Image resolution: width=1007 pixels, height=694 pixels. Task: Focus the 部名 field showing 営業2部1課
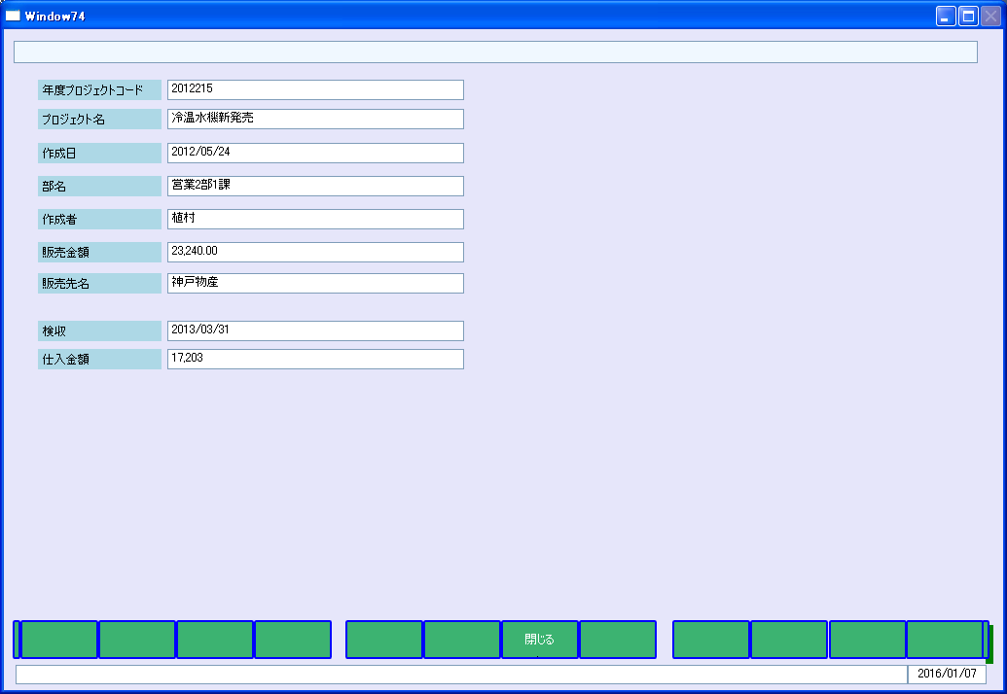[315, 186]
